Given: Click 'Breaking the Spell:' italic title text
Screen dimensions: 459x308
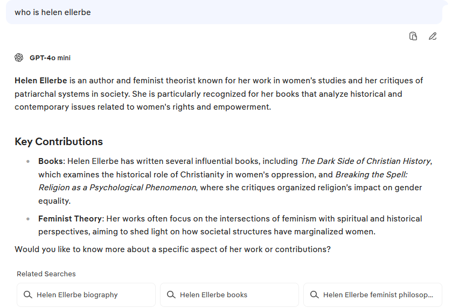Looking at the screenshot, I should pyautogui.click(x=372, y=175).
